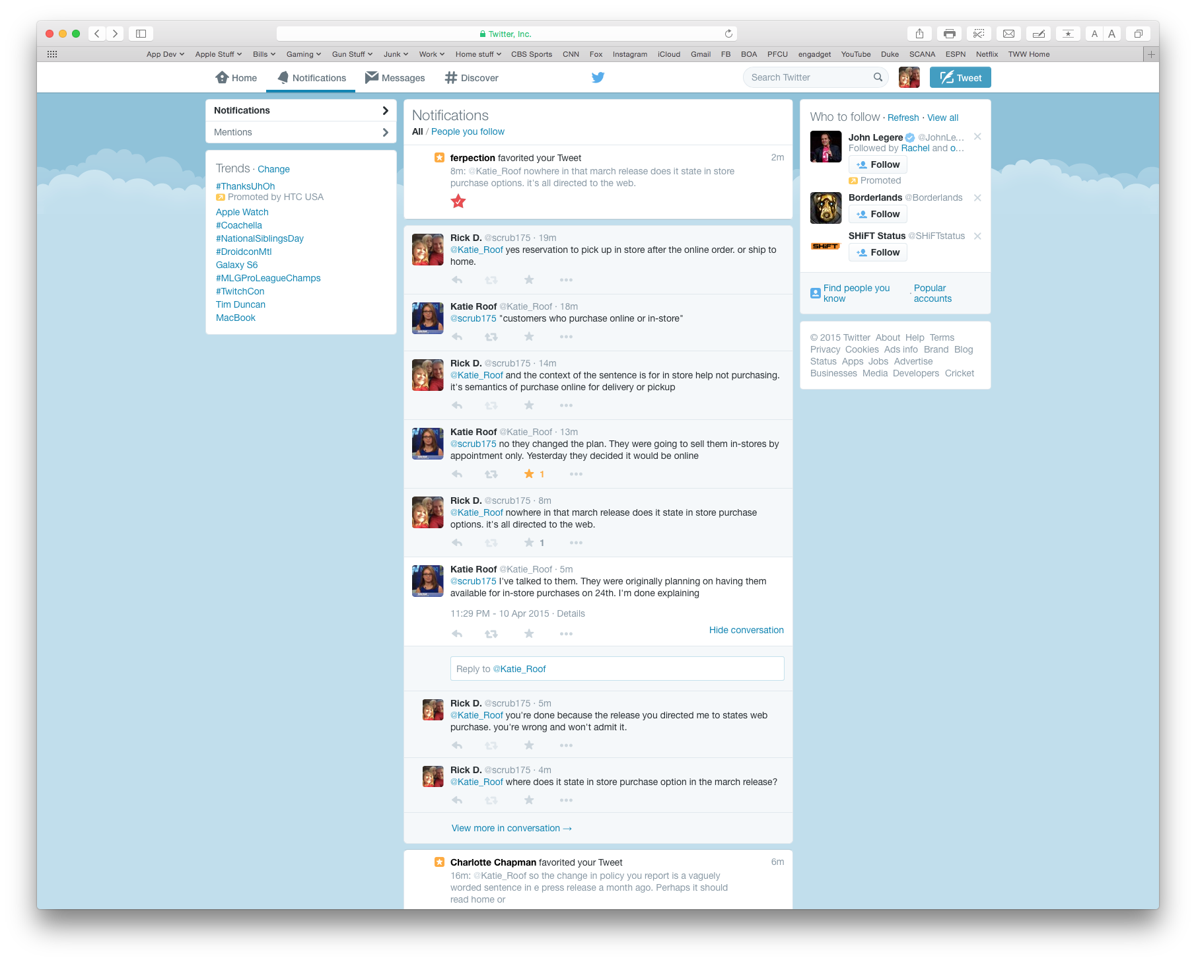Reply icon on Katie Roof's 5m tweet

coord(457,634)
